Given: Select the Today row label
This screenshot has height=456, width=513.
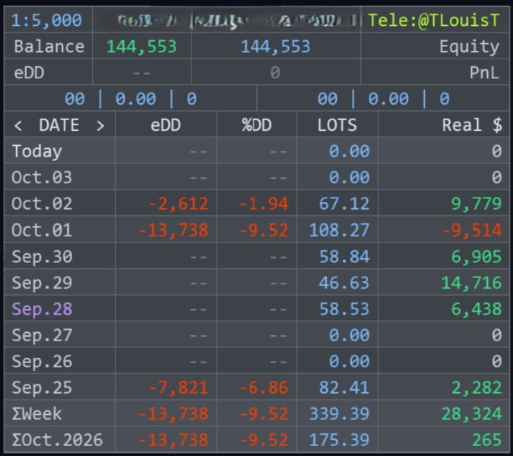Looking at the screenshot, I should click(x=37, y=151).
